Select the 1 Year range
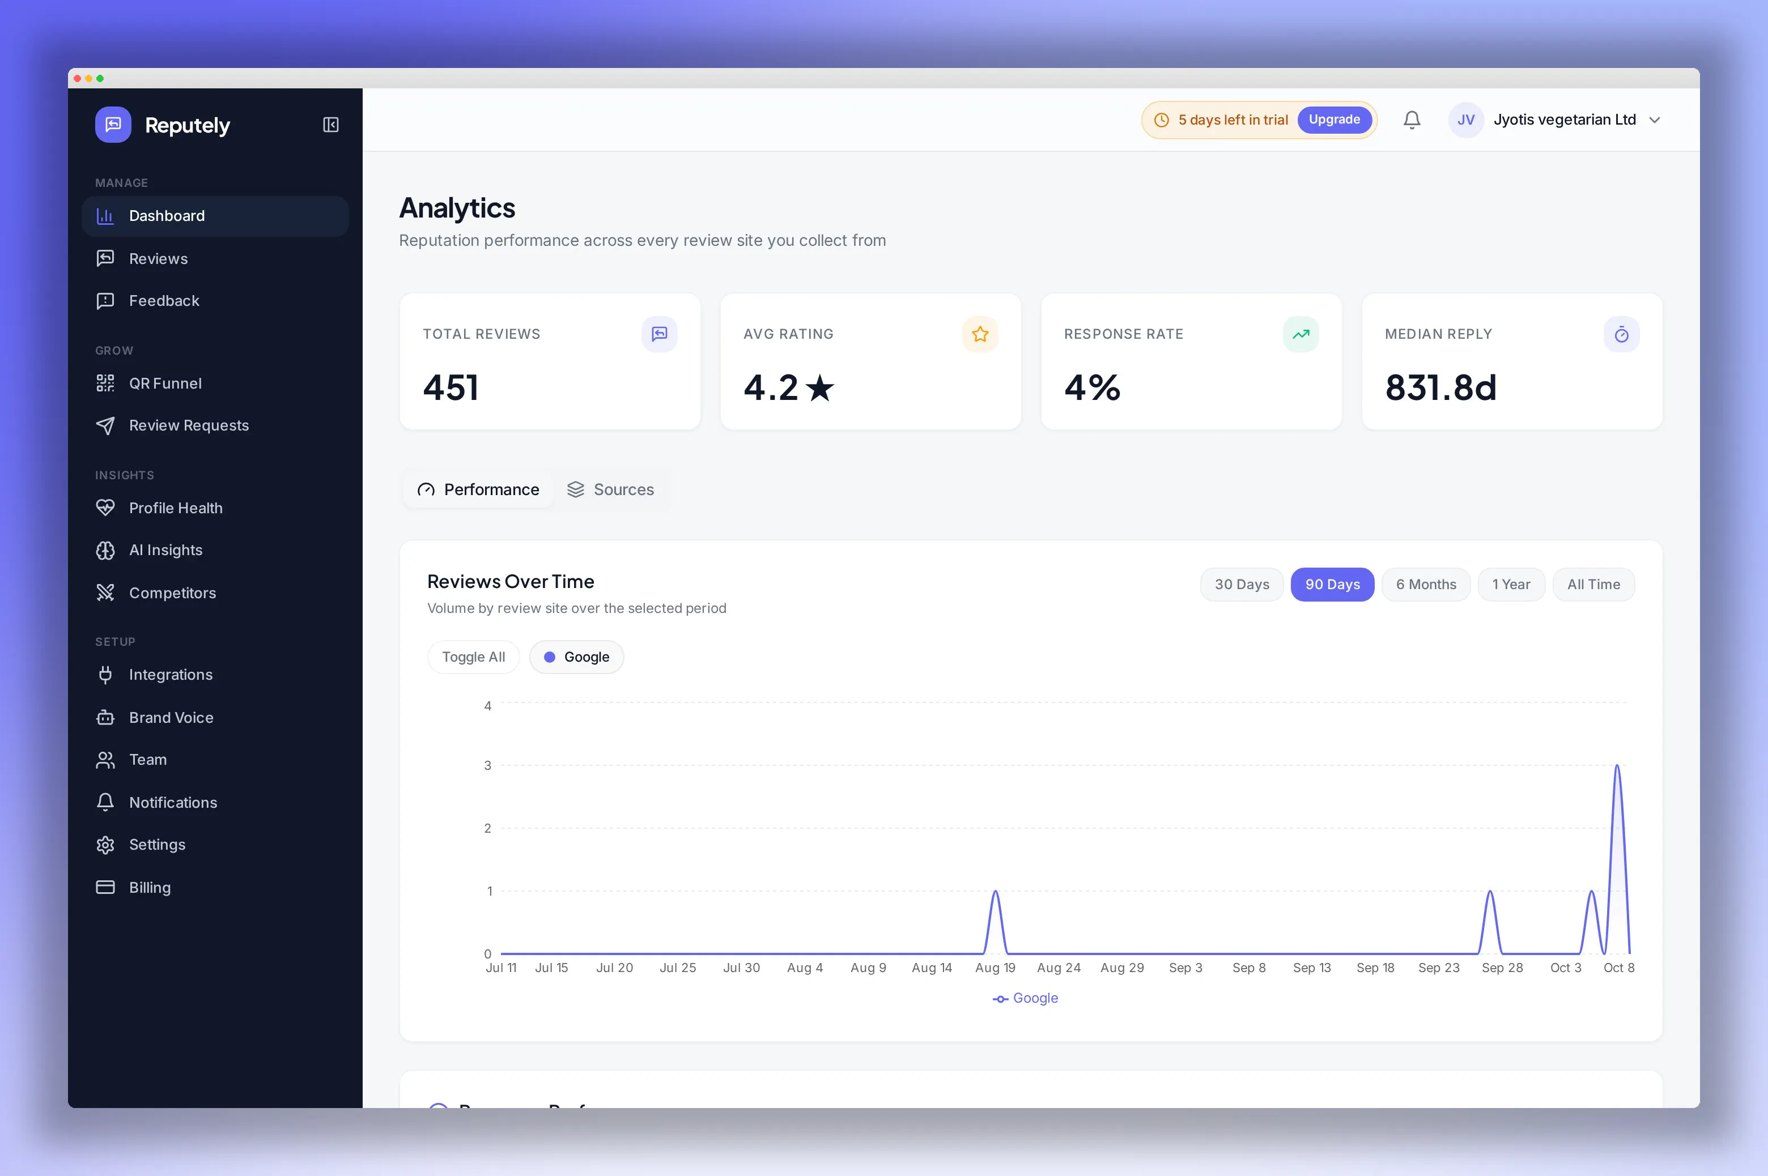This screenshot has width=1768, height=1176. [x=1511, y=584]
